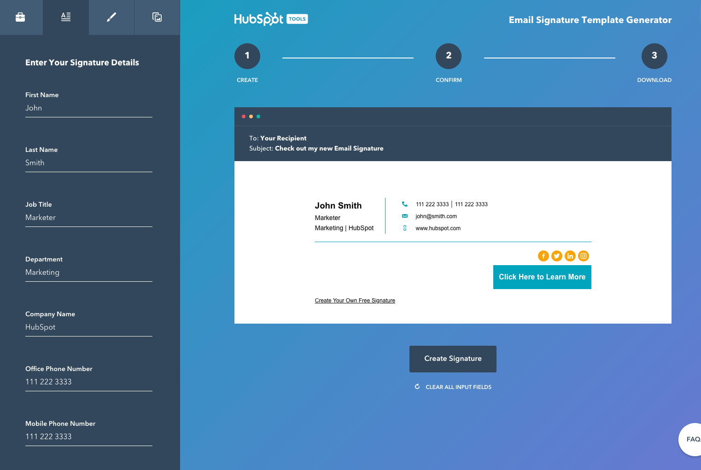
Task: Open the paintbrush stylize tab
Action: 111,17
